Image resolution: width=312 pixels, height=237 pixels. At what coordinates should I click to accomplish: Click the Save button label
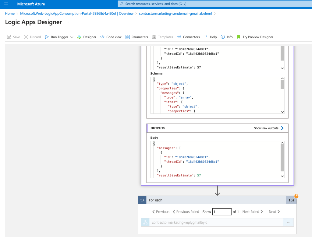coord(16,37)
